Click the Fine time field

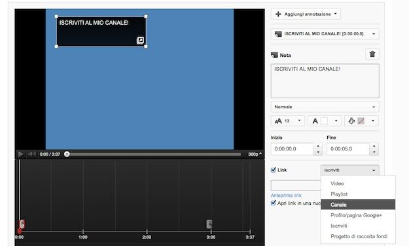(348, 149)
